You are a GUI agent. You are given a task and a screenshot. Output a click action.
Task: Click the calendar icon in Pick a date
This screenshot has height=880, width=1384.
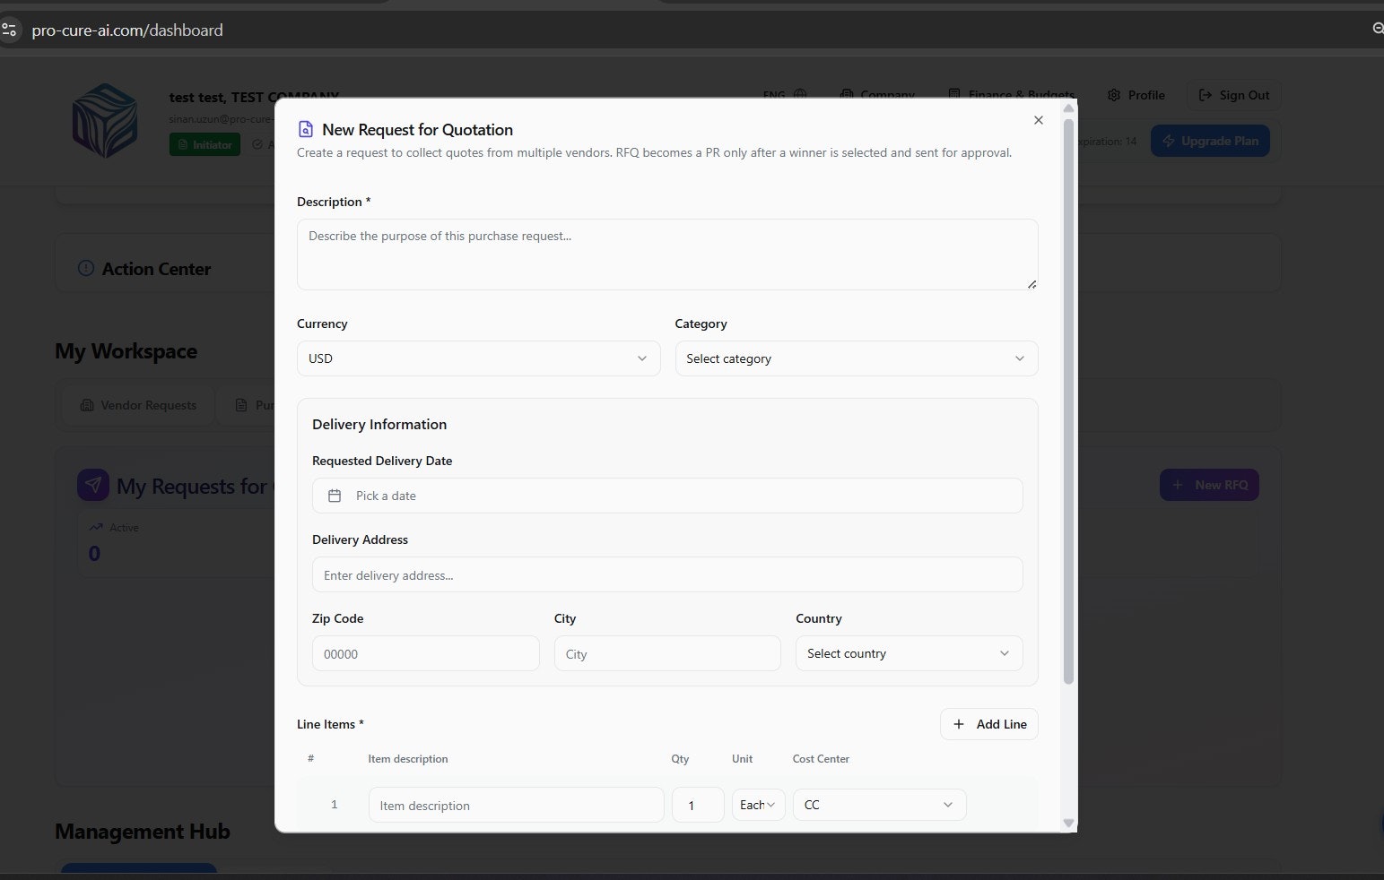335,496
